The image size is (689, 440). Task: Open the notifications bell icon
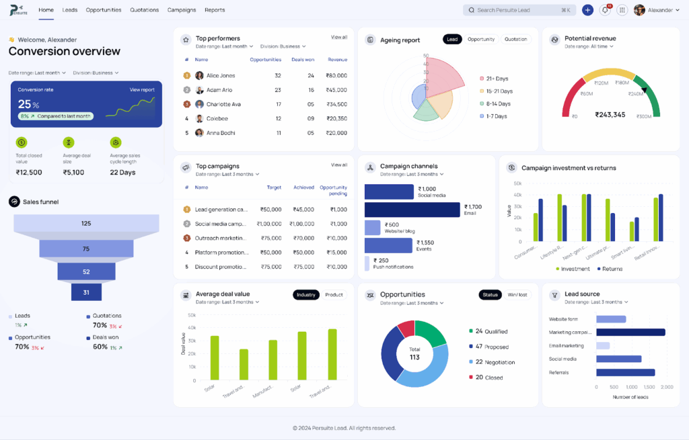pyautogui.click(x=605, y=10)
